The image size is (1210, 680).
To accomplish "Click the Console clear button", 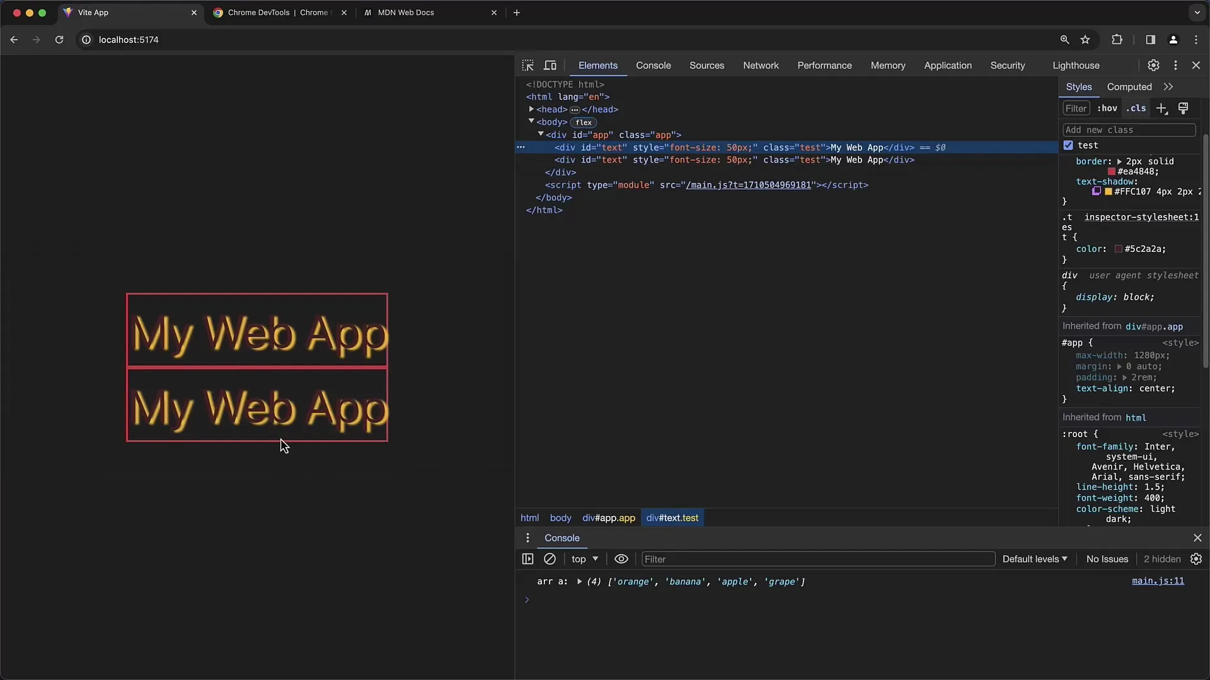I will click(x=550, y=558).
